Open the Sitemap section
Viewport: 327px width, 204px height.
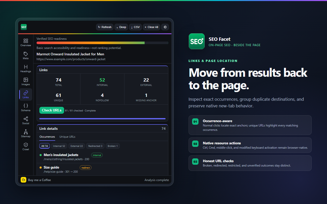pyautogui.click(x=26, y=134)
